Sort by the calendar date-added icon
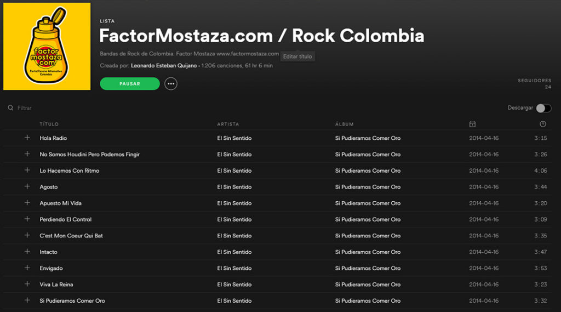This screenshot has height=312, width=561. point(472,124)
